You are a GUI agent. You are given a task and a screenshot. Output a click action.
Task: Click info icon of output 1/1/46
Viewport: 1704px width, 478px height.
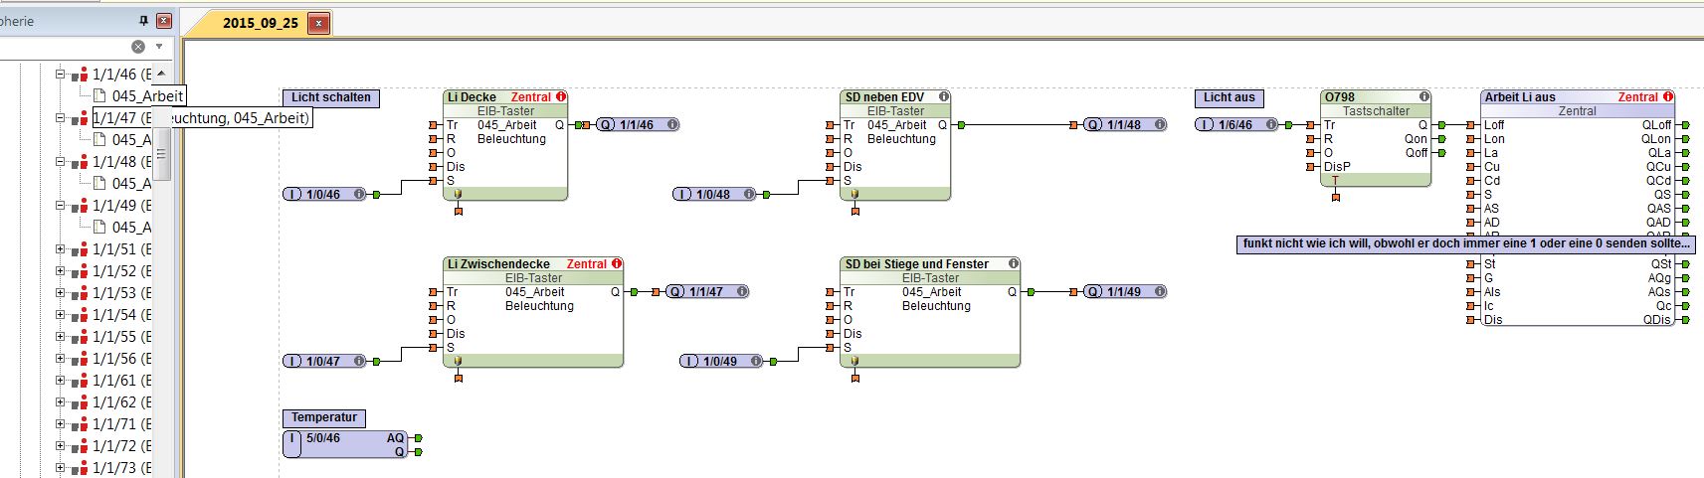point(672,125)
